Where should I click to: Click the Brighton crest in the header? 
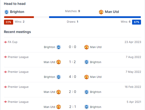(x=6, y=12)
